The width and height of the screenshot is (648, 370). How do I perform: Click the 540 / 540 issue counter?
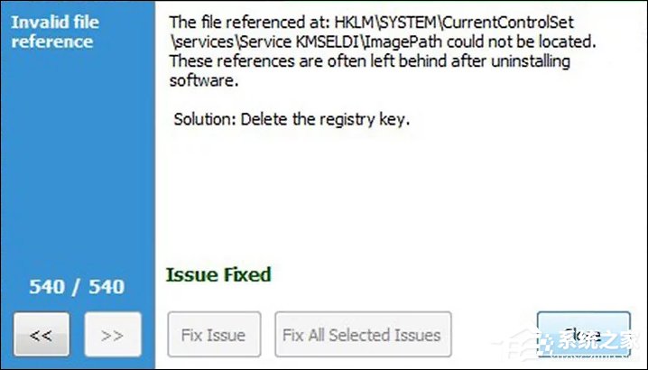(77, 286)
